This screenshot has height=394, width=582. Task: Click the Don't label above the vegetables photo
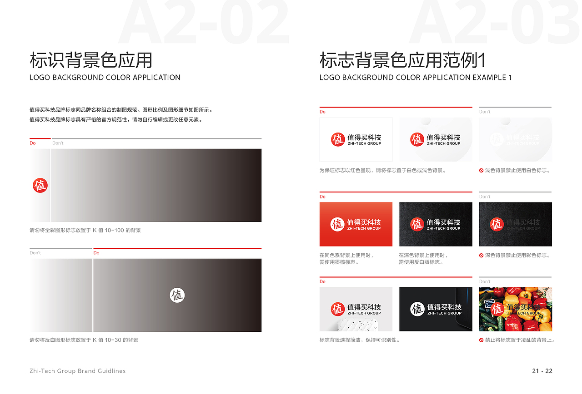point(485,281)
